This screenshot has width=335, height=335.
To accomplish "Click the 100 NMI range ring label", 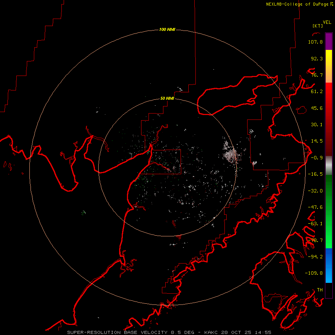I will pyautogui.click(x=167, y=29).
